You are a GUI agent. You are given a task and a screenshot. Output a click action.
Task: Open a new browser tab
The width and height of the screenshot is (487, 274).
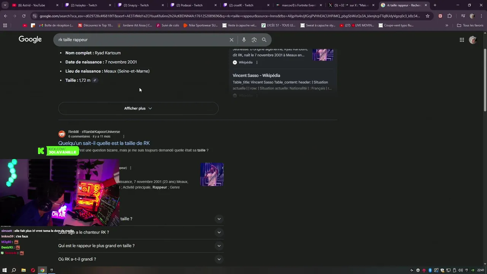[435, 5]
